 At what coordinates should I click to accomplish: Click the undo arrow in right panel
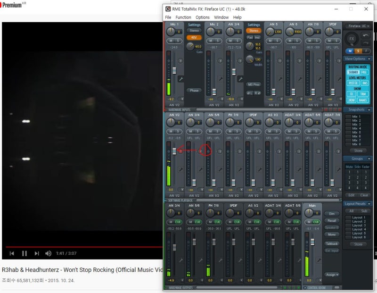pos(366,35)
